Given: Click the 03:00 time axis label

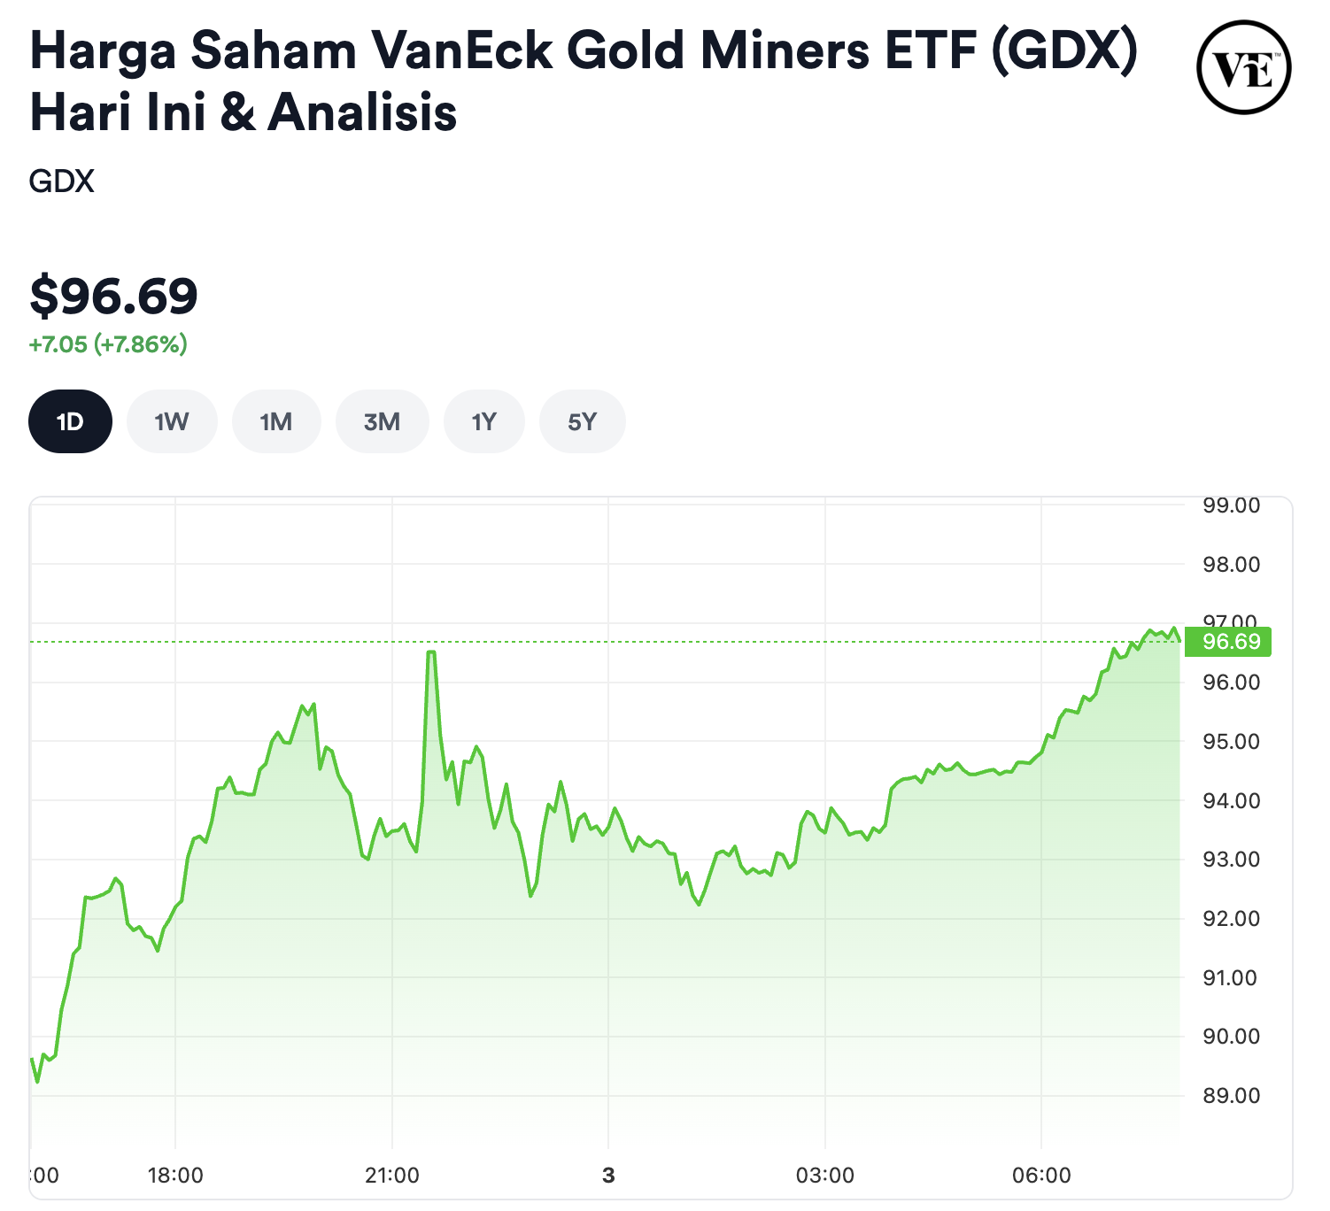Looking at the screenshot, I should pyautogui.click(x=824, y=1176).
